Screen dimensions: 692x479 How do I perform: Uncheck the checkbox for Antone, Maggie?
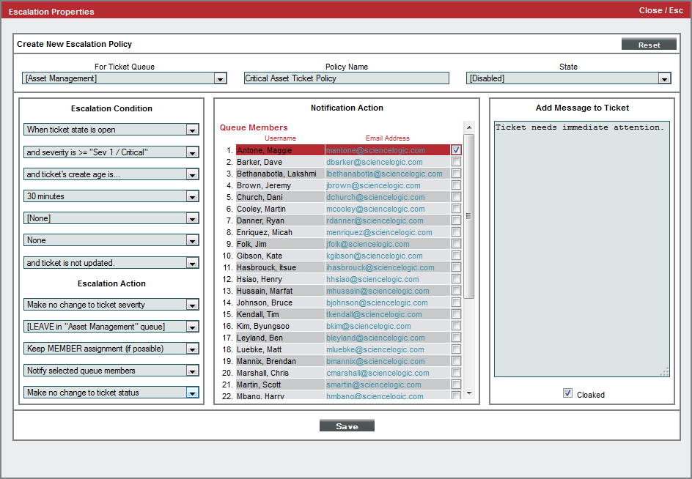click(x=456, y=150)
